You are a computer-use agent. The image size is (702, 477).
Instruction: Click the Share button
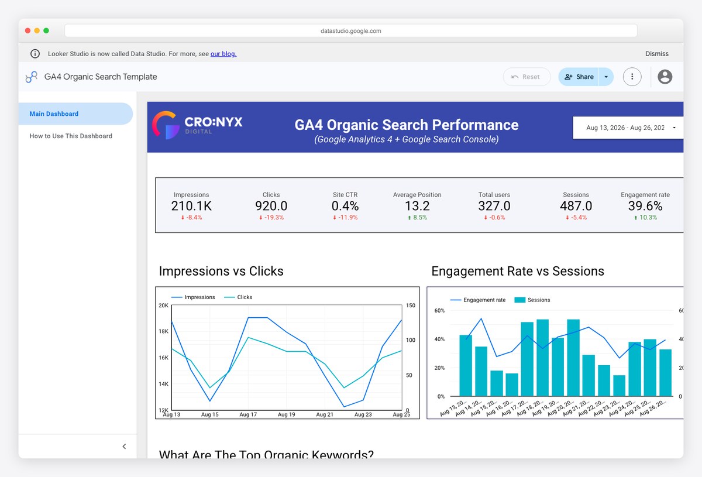[579, 77]
